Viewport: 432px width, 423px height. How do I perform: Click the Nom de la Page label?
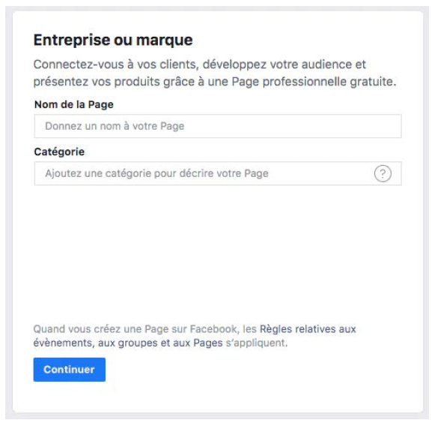[74, 104]
